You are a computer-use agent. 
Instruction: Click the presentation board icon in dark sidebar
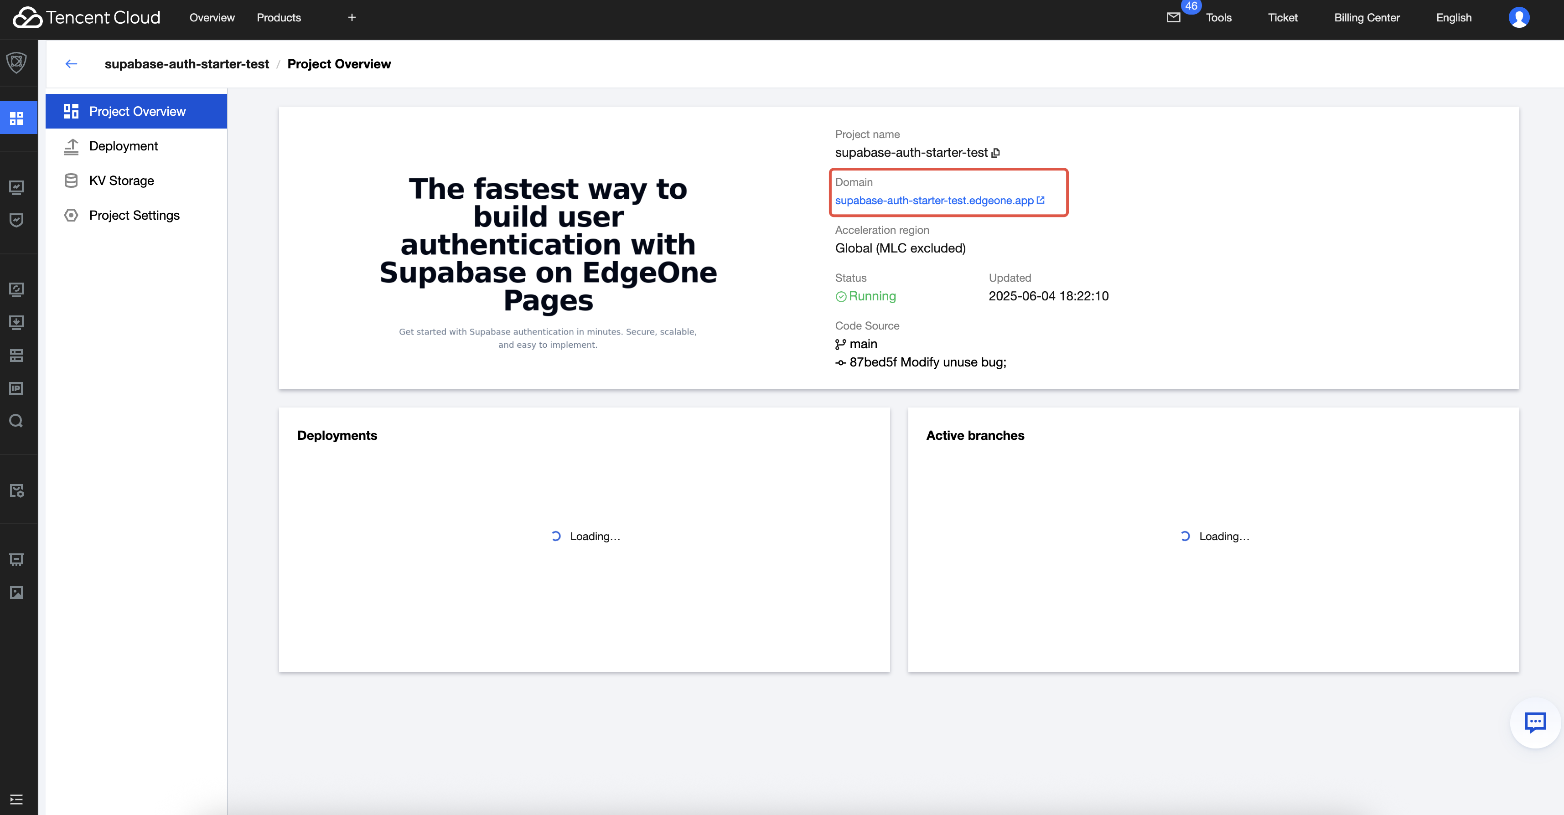point(16,560)
